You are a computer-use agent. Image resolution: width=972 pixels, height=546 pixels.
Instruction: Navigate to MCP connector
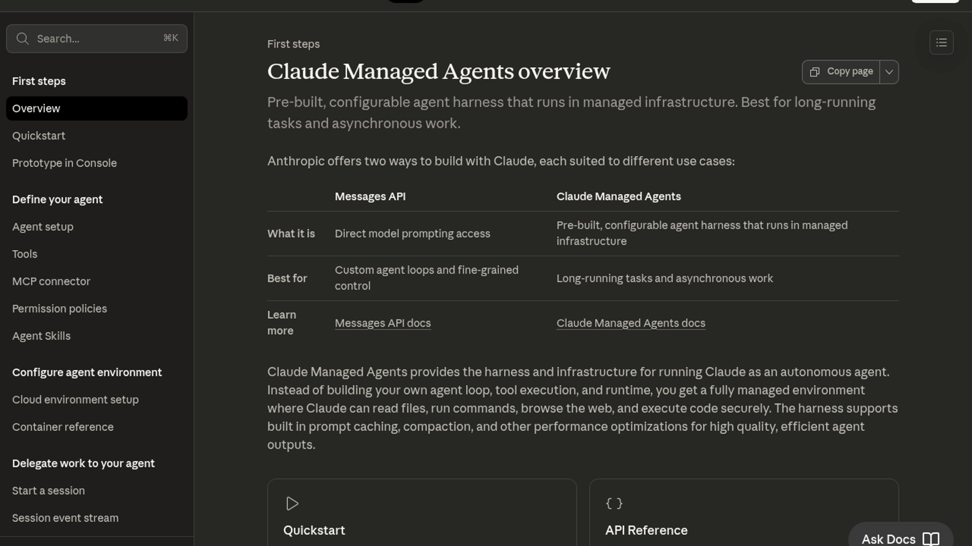click(x=51, y=281)
